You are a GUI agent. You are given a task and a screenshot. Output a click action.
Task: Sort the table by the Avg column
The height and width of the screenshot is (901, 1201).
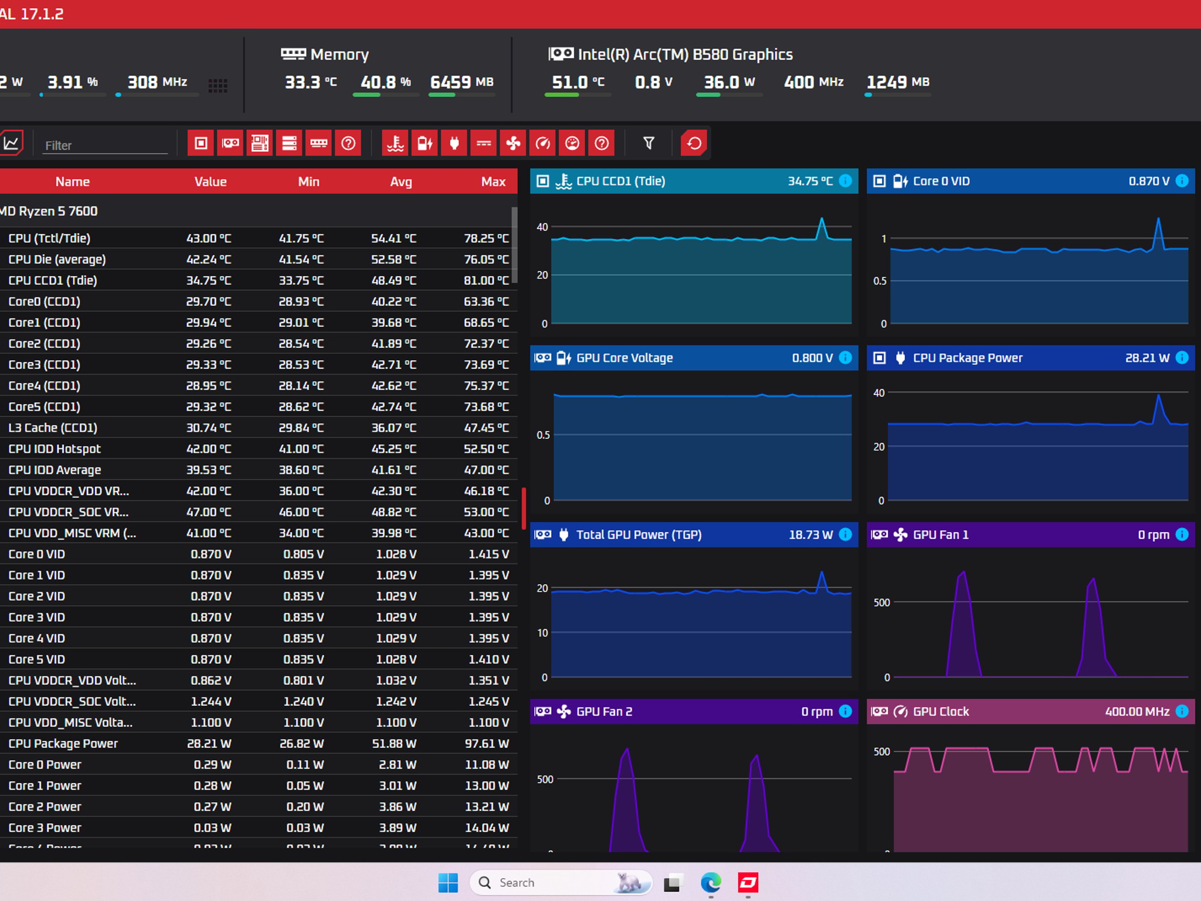coord(401,182)
